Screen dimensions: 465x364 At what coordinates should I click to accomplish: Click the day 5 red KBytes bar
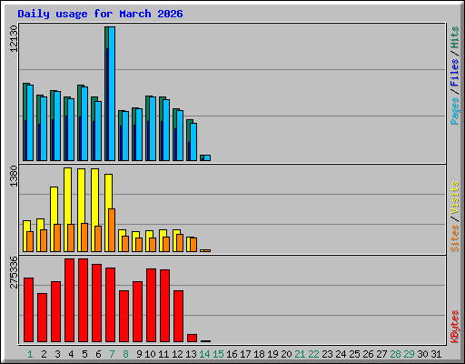coord(83,300)
